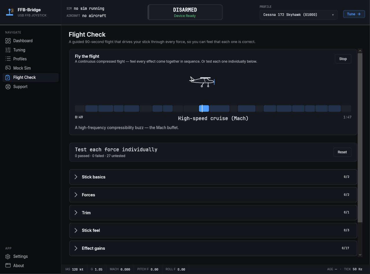This screenshot has width=370, height=274.
Task: Click the last flight timeline segment
Action: click(346, 109)
